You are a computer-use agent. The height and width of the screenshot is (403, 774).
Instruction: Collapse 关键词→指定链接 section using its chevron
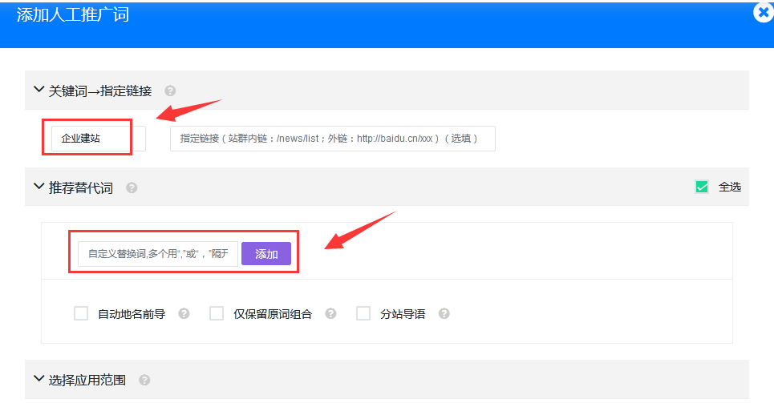click(38, 90)
